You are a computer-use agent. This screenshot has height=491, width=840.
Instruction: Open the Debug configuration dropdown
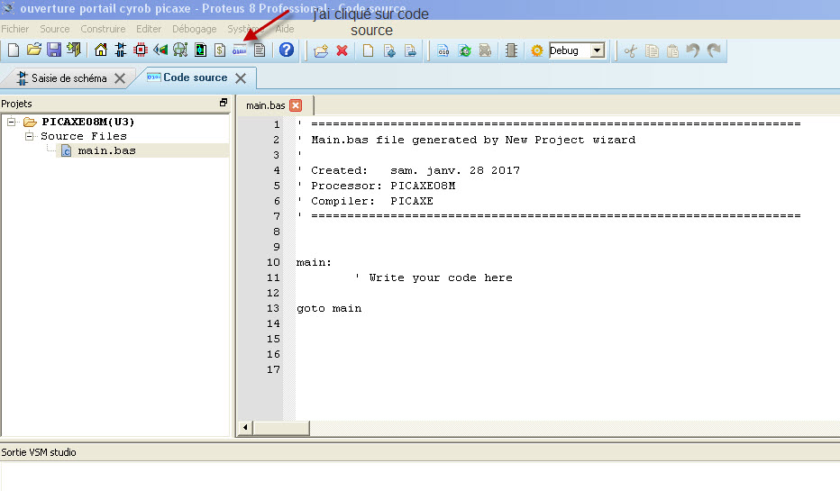click(x=598, y=50)
